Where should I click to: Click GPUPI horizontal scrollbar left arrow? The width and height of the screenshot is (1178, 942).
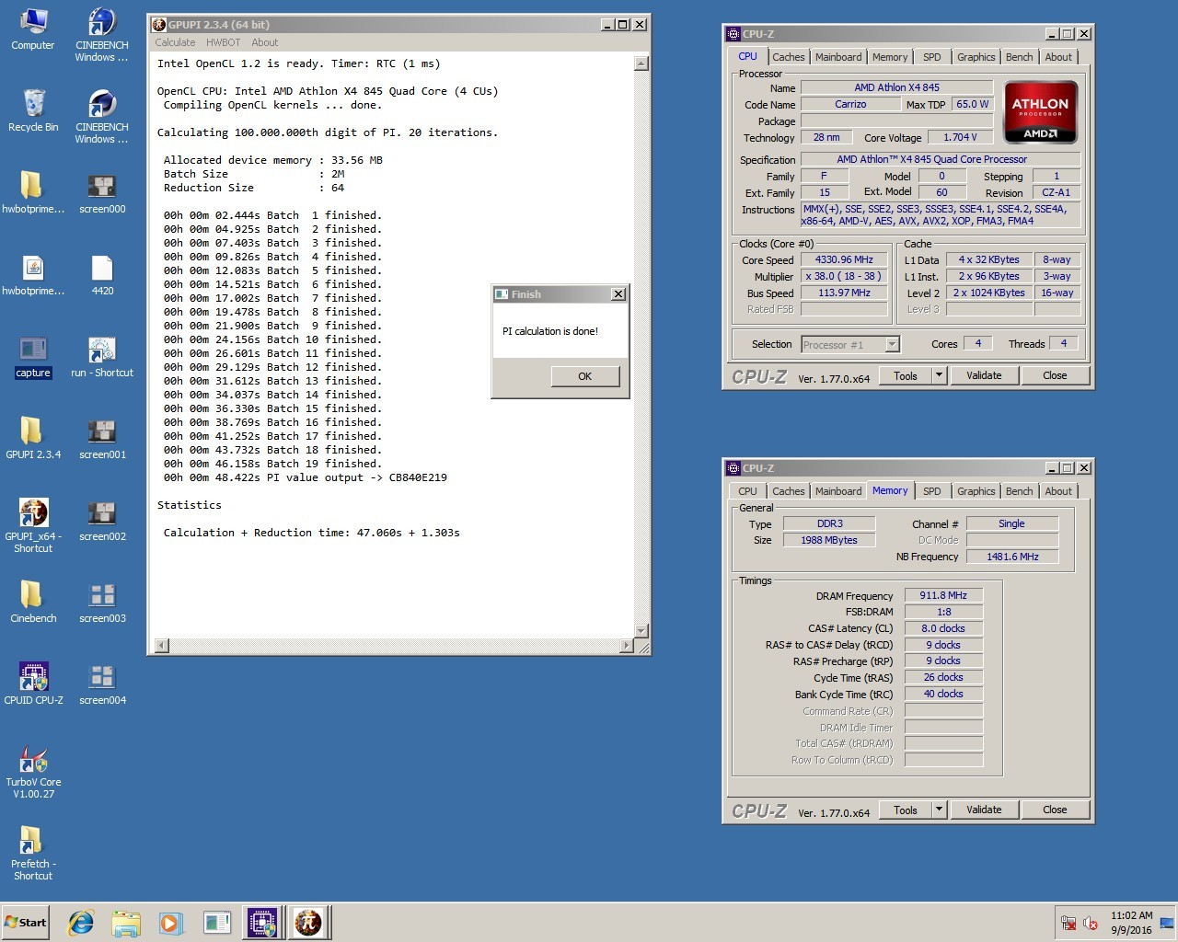(x=162, y=646)
